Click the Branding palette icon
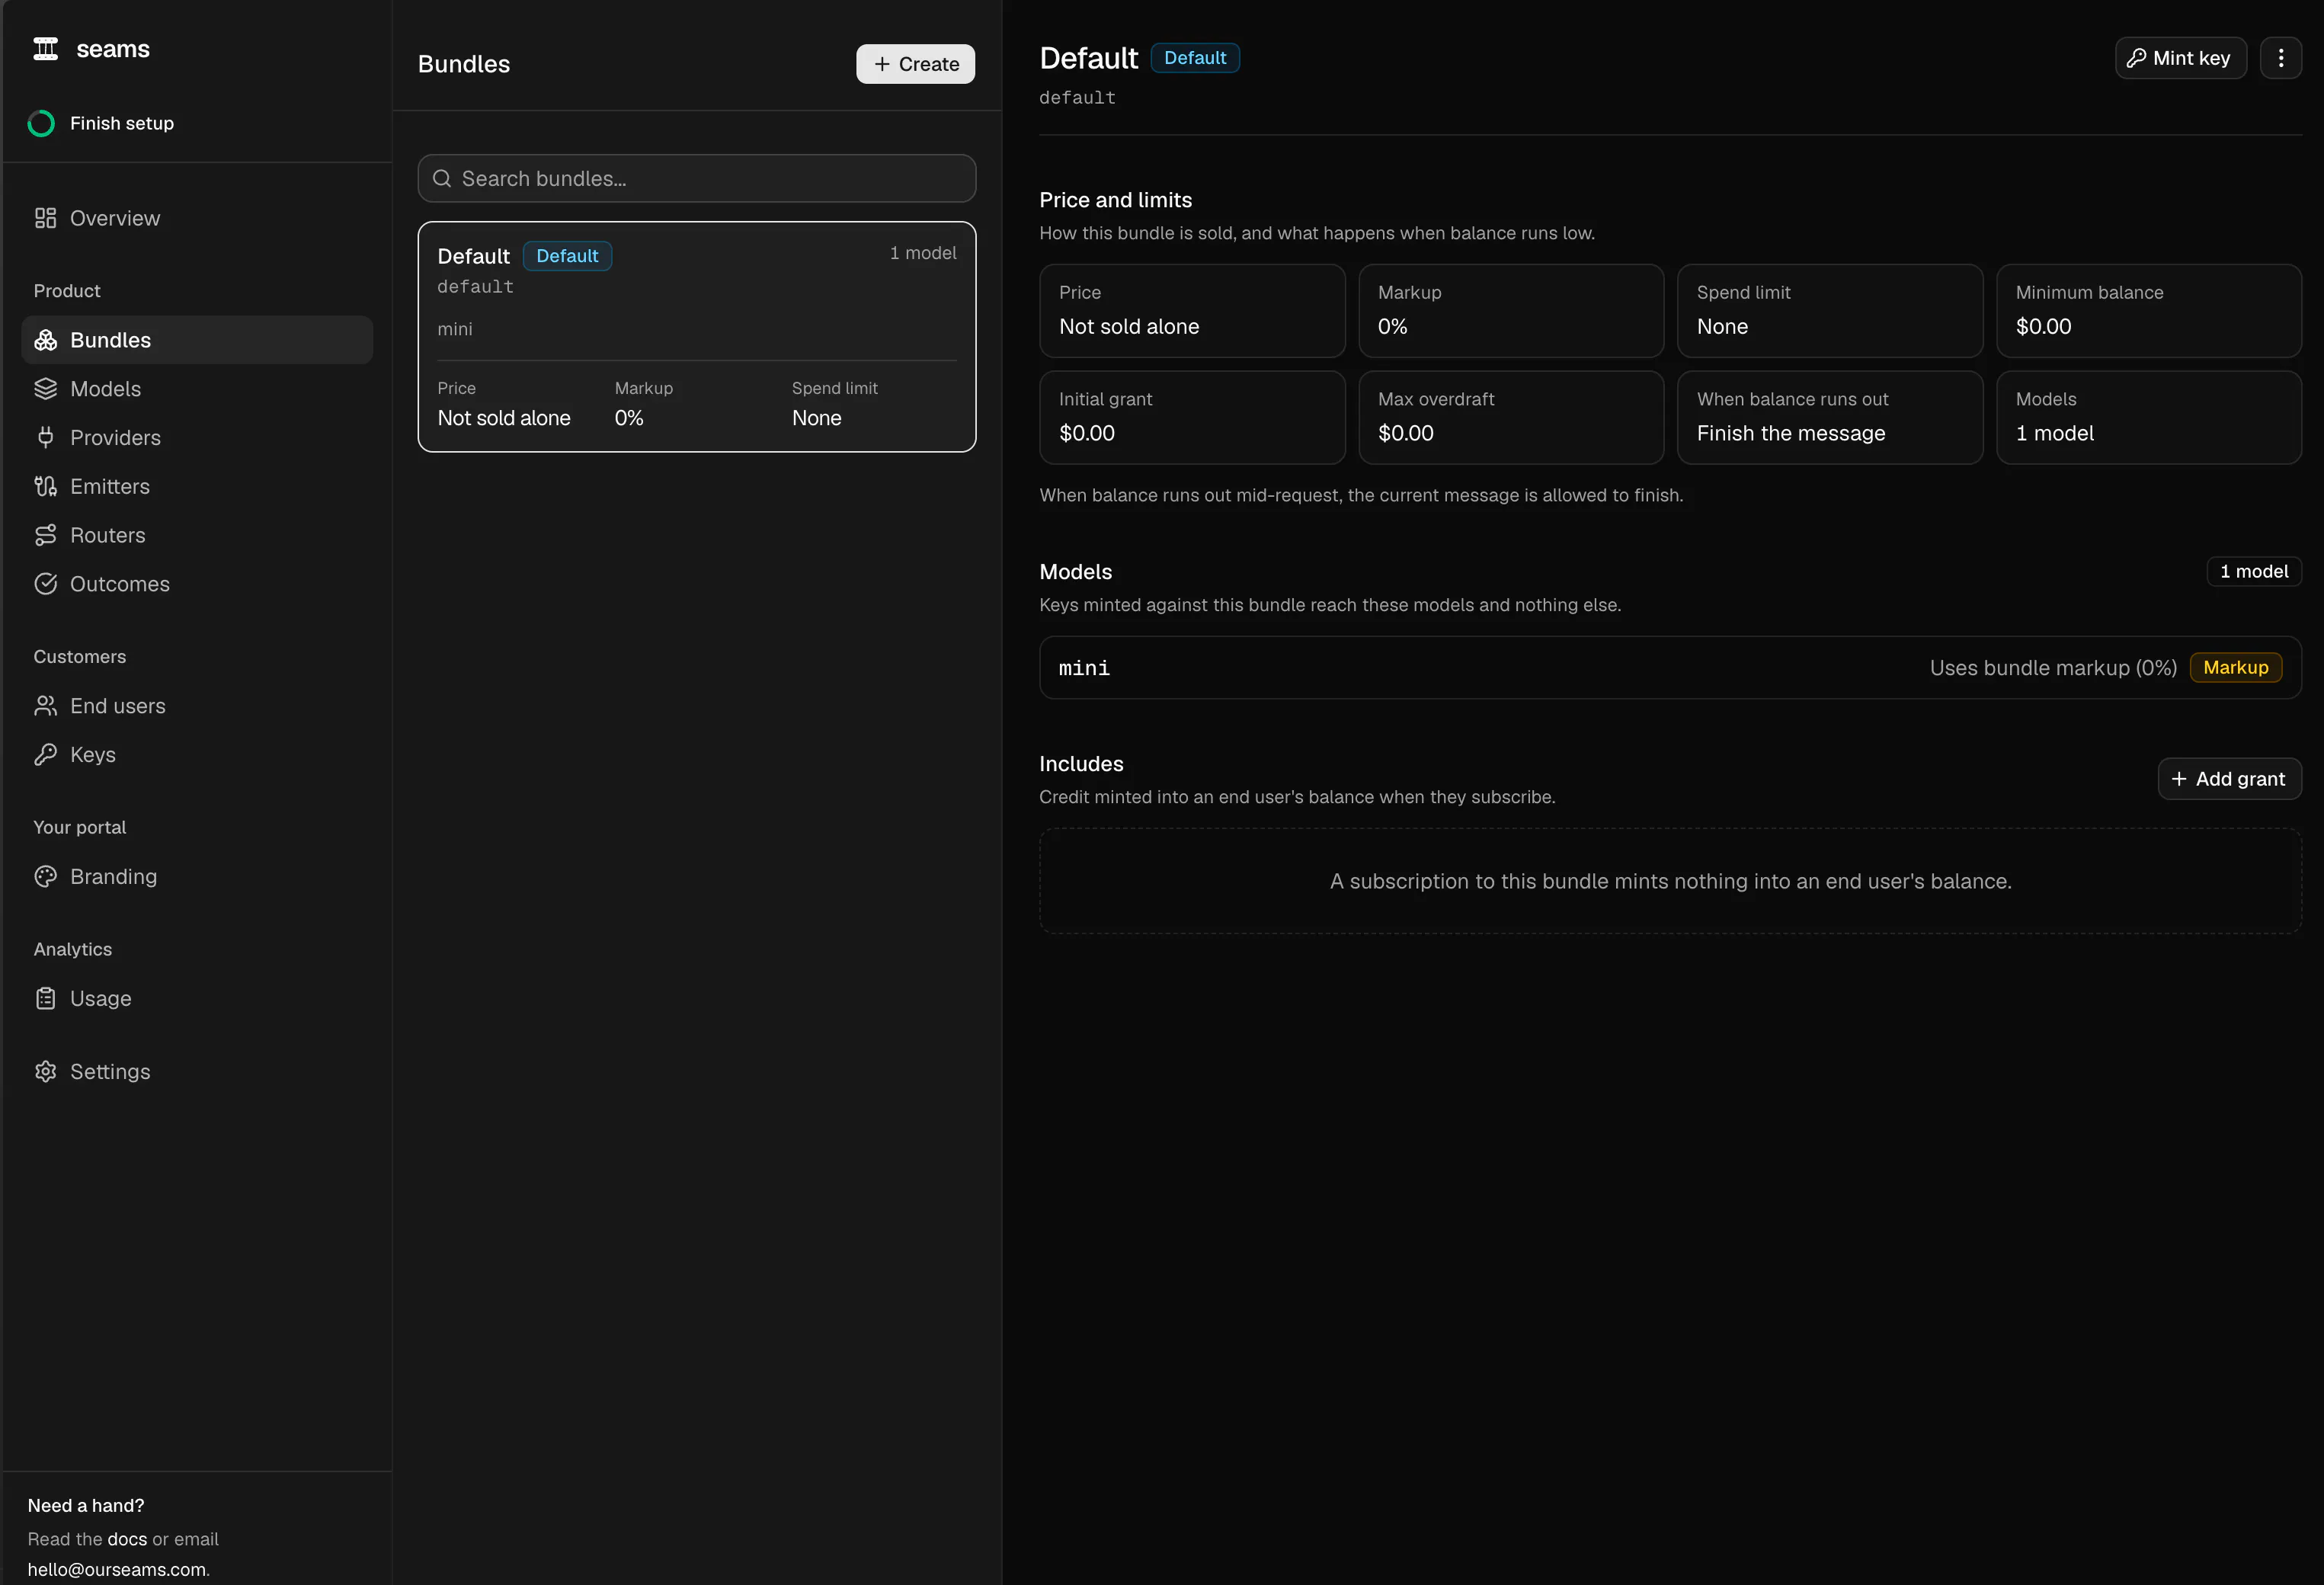This screenshot has height=1585, width=2324. [45, 876]
